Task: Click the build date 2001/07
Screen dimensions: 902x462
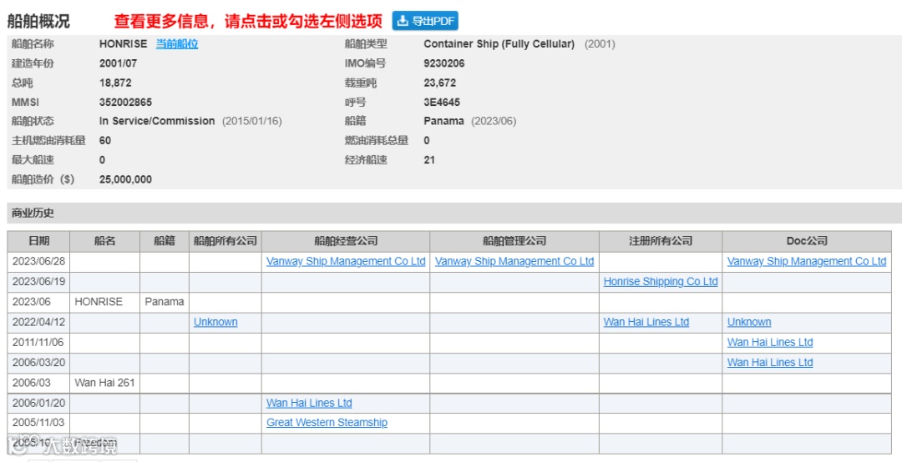Action: 118,63
